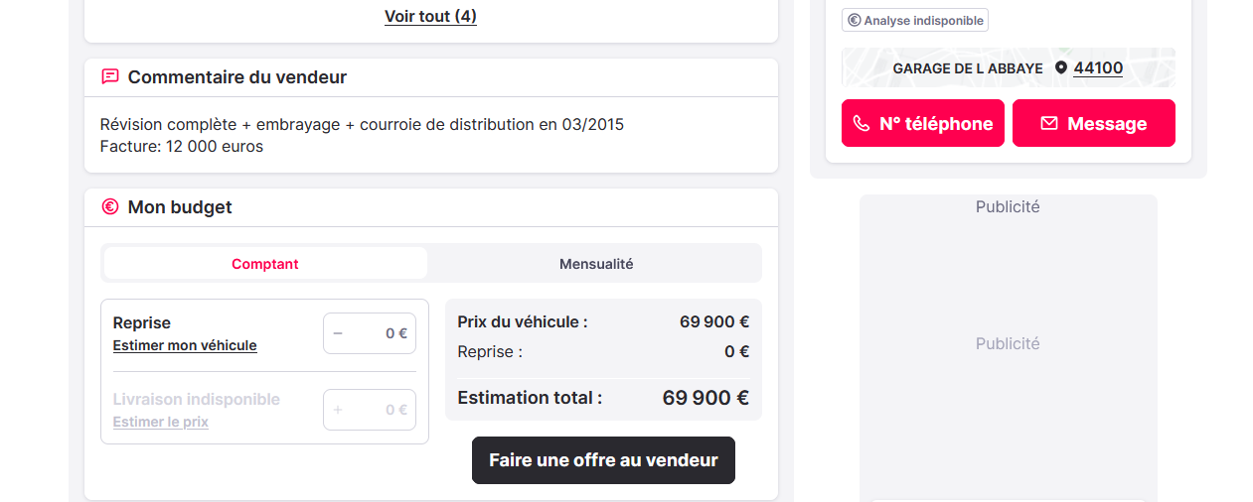Switch to the Mensualité tab
Screen dimensions: 1253x502
596,264
